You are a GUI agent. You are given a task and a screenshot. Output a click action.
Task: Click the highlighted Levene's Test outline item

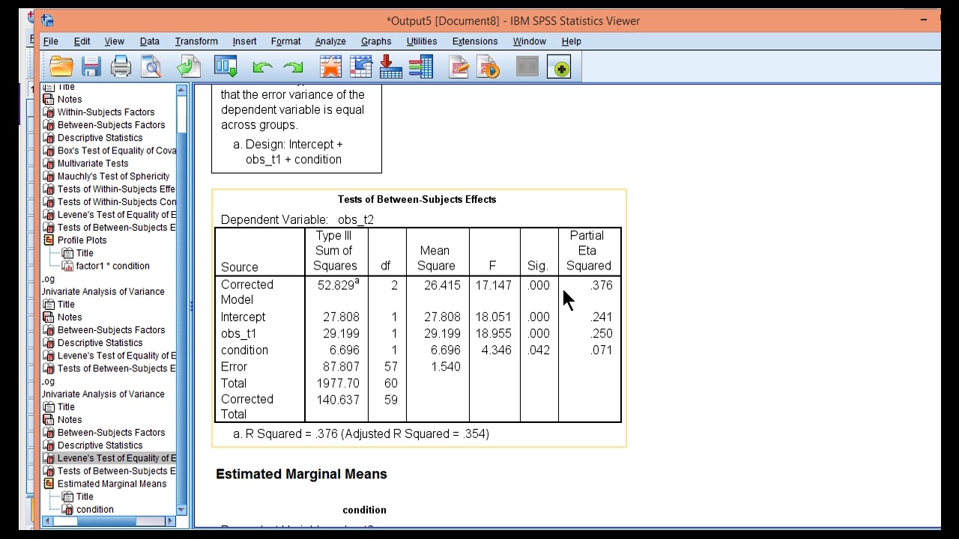[117, 458]
